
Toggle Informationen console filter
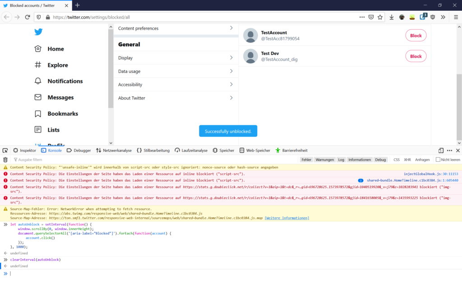click(360, 160)
